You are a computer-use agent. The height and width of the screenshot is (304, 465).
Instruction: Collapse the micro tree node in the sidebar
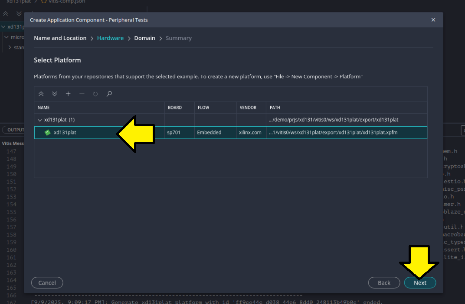tap(7, 37)
